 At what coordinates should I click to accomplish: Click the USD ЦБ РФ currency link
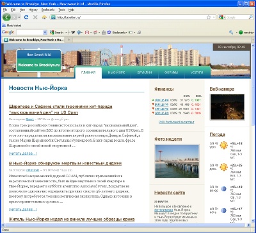click(161, 100)
